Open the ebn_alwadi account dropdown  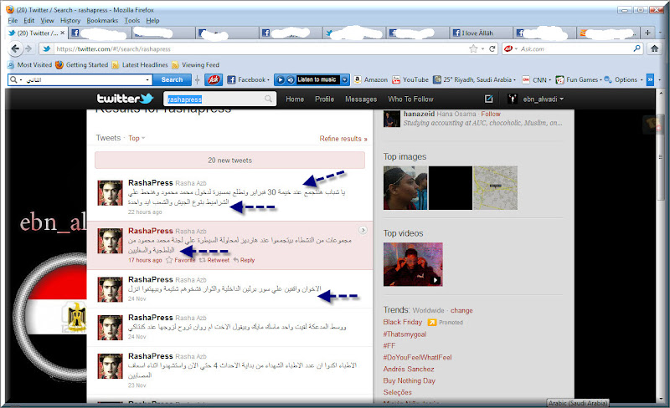click(x=536, y=99)
